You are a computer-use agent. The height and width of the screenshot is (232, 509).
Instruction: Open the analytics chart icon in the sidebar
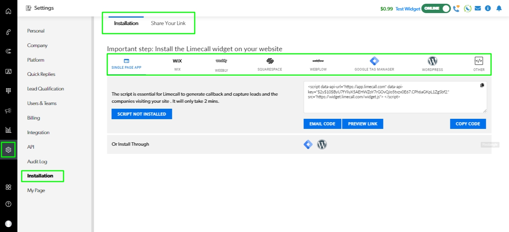pyautogui.click(x=8, y=130)
